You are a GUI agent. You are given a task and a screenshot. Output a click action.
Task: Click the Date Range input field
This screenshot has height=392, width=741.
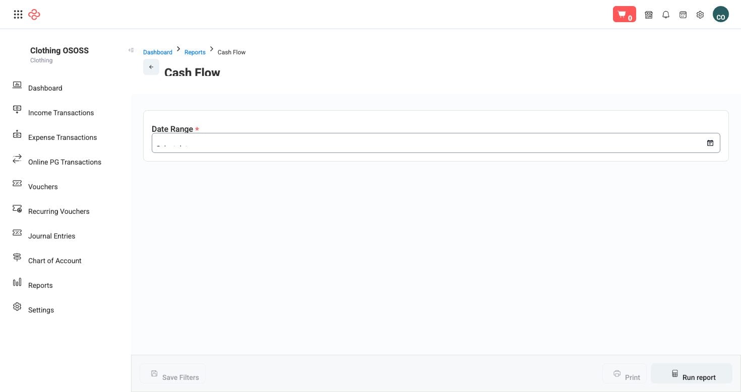point(436,143)
